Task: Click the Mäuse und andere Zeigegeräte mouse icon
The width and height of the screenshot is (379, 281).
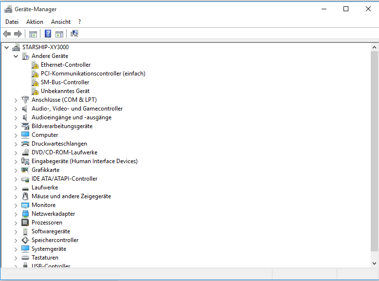Action: click(25, 196)
